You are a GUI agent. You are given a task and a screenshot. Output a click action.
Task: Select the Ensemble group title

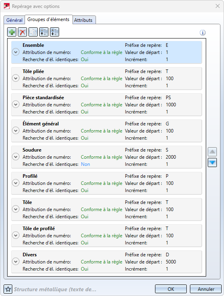(33, 45)
